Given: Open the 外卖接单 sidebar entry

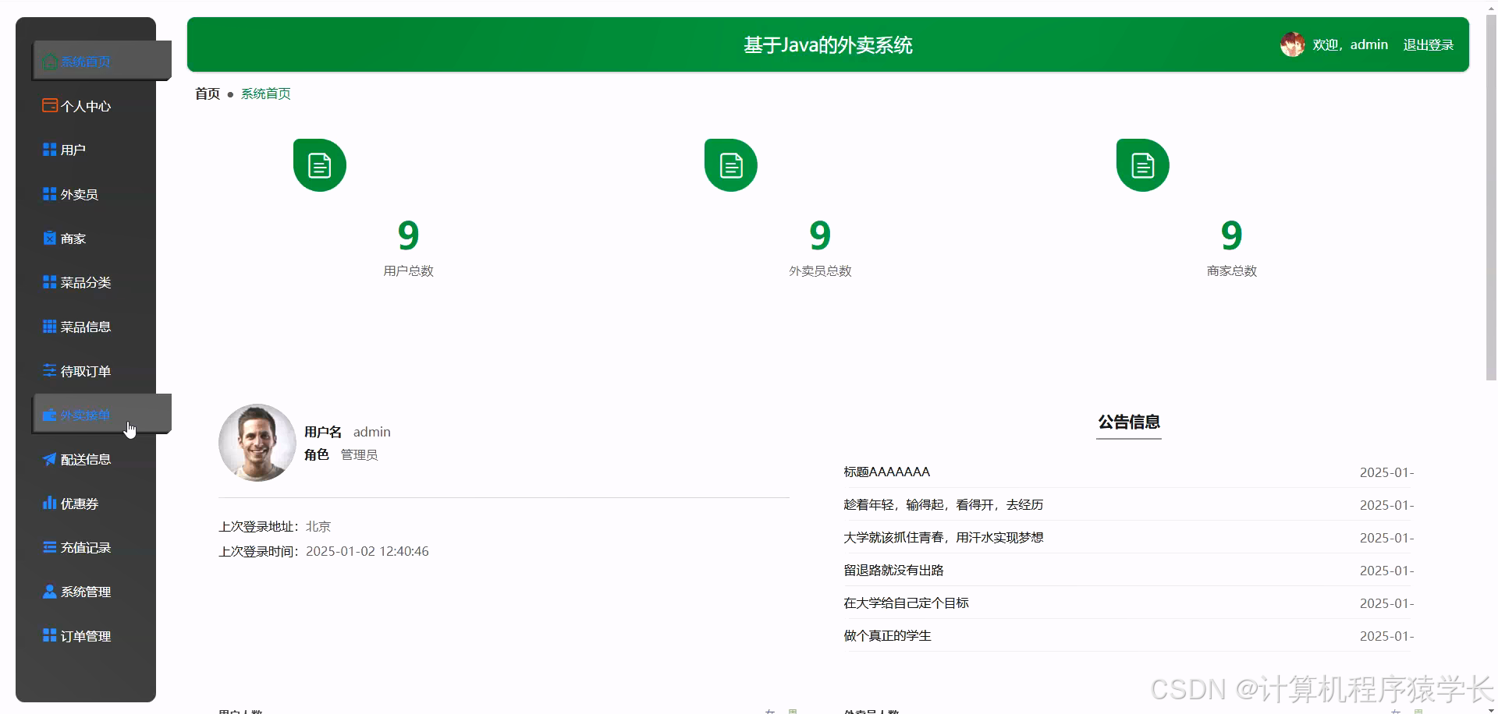Looking at the screenshot, I should tap(86, 415).
